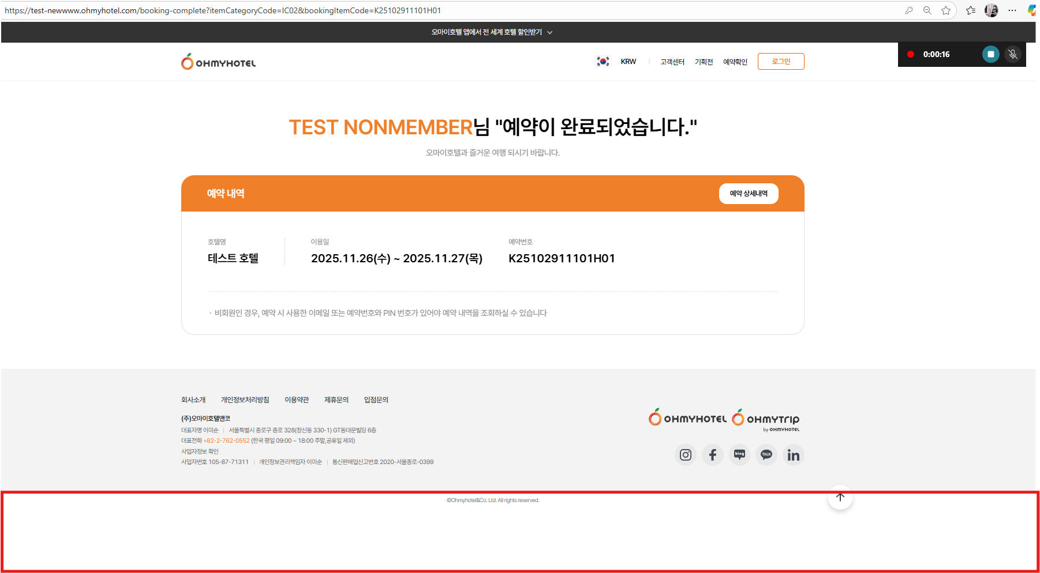The height and width of the screenshot is (573, 1040).
Task: Stop the screen recording
Action: 991,54
